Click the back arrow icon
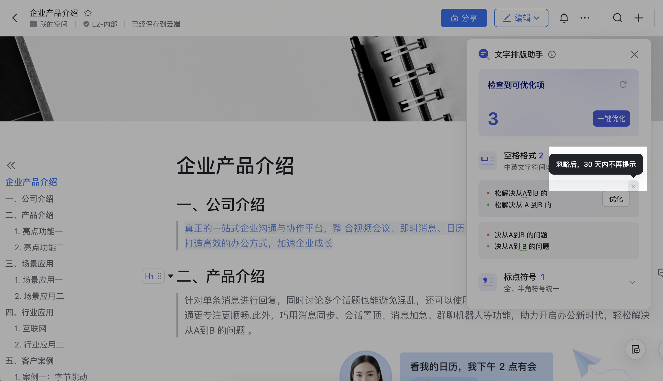Image resolution: width=663 pixels, height=381 pixels. pos(15,18)
